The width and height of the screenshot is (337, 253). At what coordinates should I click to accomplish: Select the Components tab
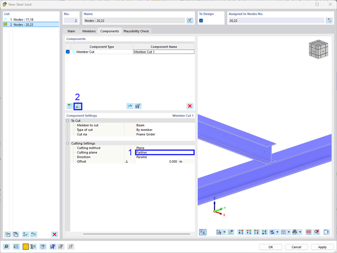click(x=110, y=31)
